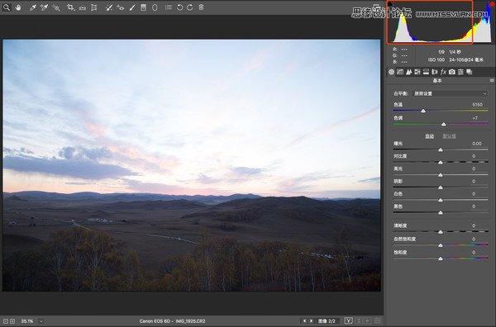Select the Zoom tool in toolbar
Screen dimensions: 496x327
(x=7, y=7)
